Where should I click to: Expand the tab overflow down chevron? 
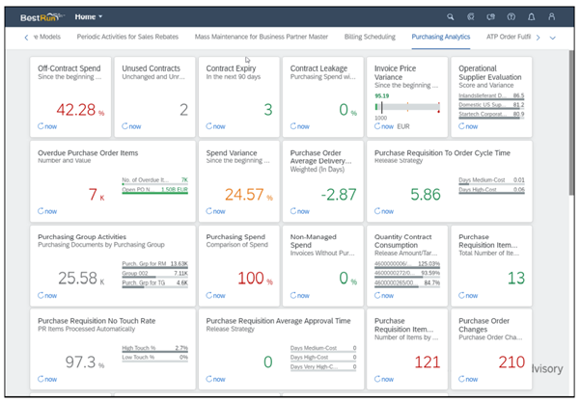[x=552, y=38]
